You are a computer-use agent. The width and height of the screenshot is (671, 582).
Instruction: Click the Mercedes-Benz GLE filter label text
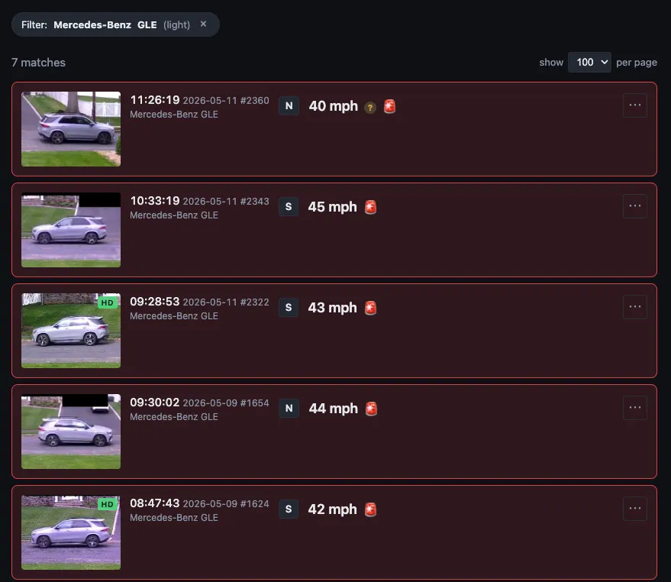[x=105, y=25]
